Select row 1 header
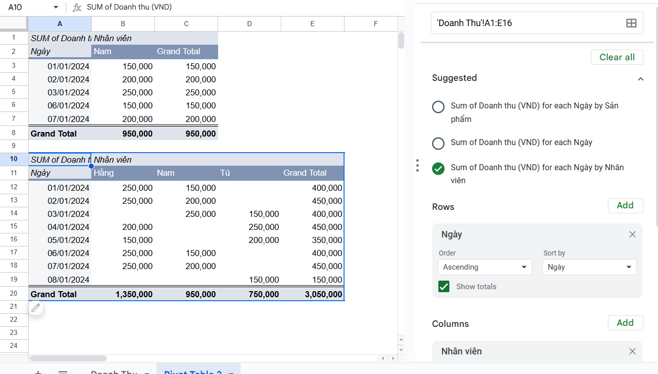Image resolution: width=658 pixels, height=374 pixels. tap(14, 38)
